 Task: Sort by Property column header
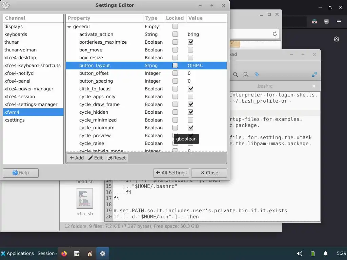(104, 18)
